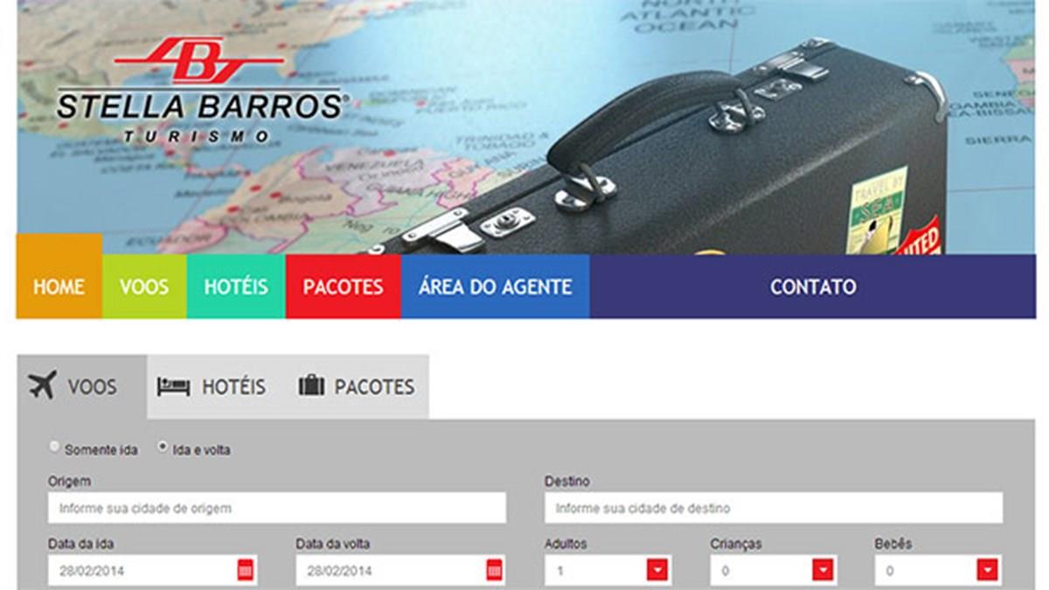Click the Stella Barros Turismo logo

tap(200, 92)
